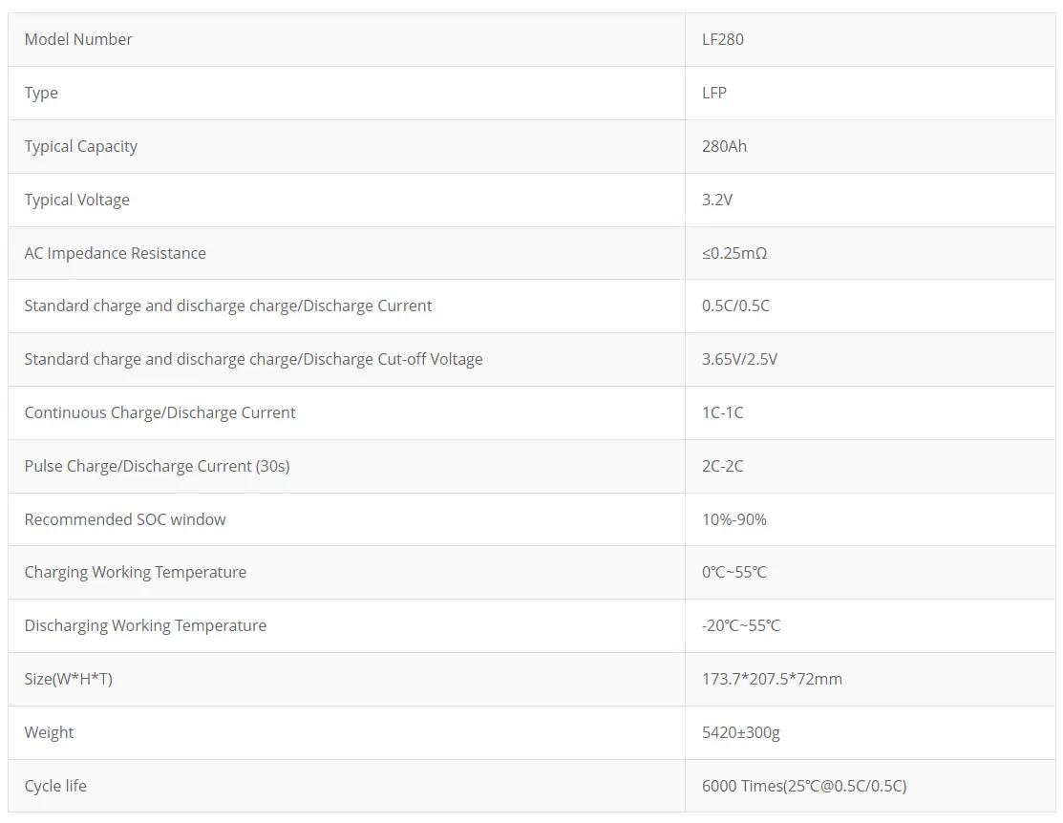The image size is (1063, 823).
Task: Select the Typical Capacity label
Action: point(81,146)
